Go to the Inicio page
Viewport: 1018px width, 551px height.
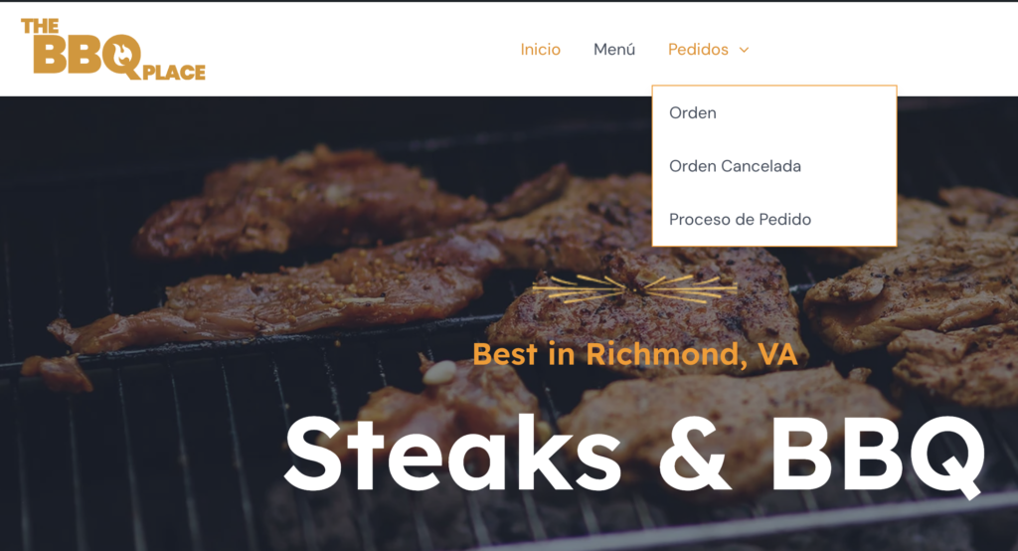(540, 50)
